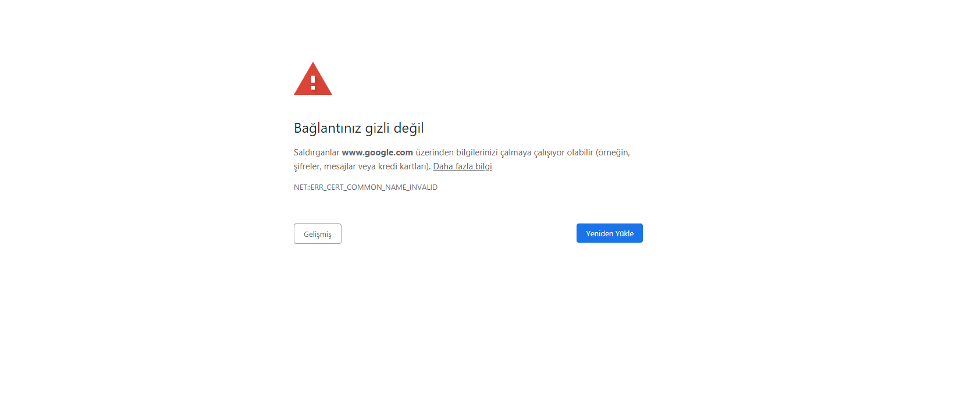This screenshot has height=394, width=971.
Task: Open the Gelişmiş advanced options button
Action: (x=318, y=234)
